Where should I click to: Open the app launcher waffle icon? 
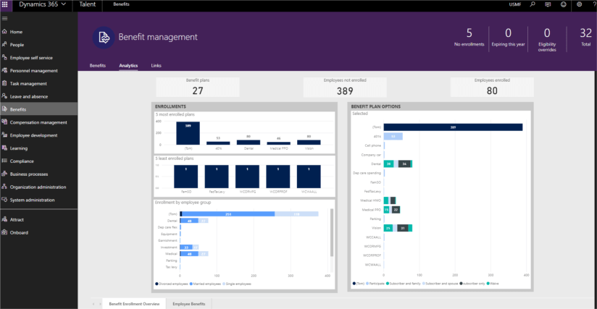pyautogui.click(x=5, y=4)
